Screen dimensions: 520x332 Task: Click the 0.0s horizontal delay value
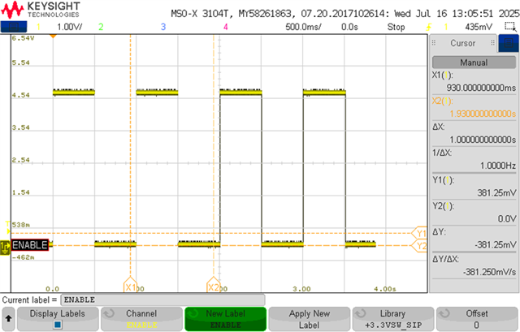pos(349,27)
